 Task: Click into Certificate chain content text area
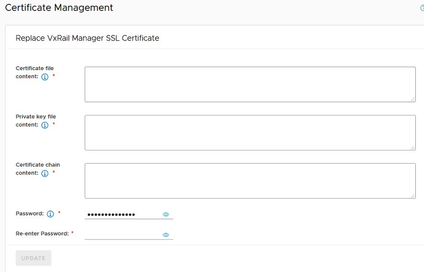point(250,181)
